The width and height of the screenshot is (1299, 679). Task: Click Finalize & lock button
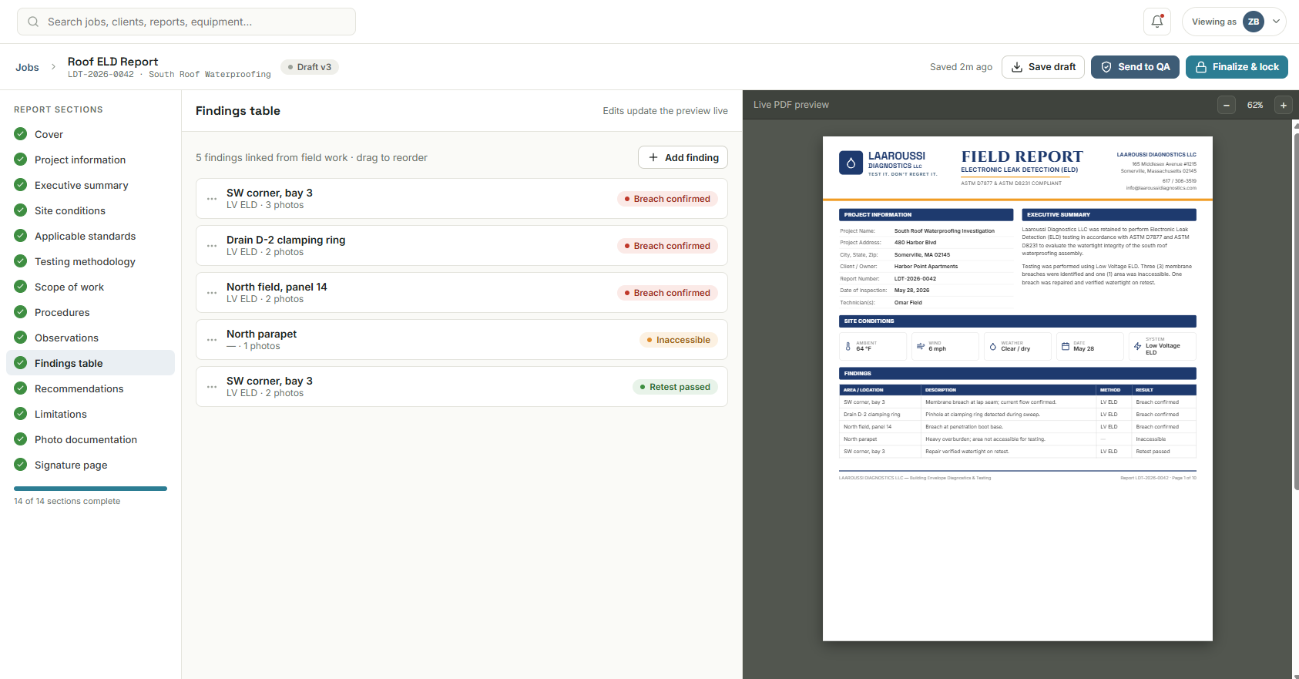point(1237,67)
